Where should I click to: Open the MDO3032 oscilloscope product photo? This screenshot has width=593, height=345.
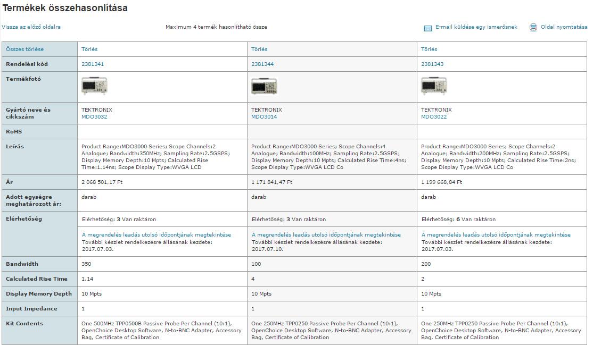tap(94, 86)
